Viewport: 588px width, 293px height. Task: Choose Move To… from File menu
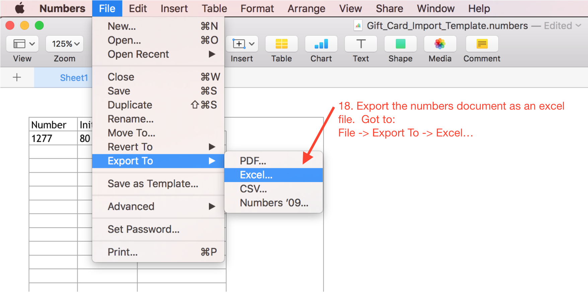click(158, 133)
